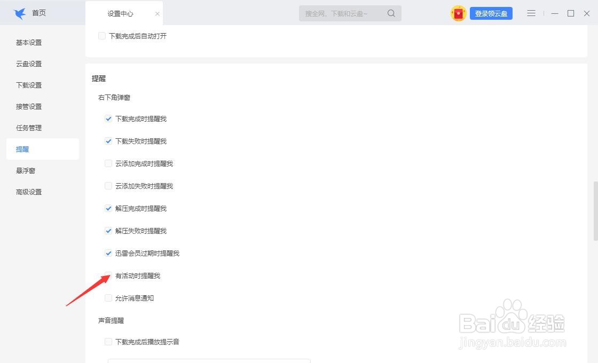Open the 高级设置 section

28,192
